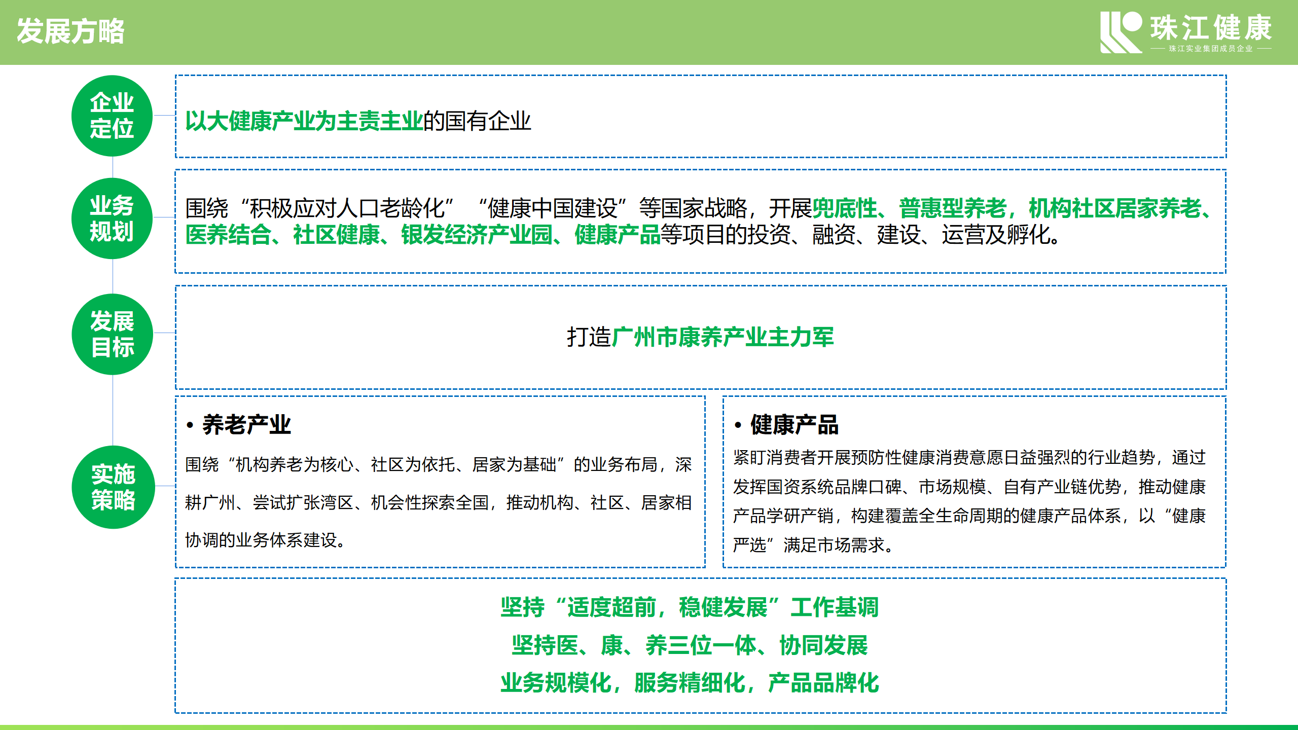Click the green text 银发经济产业园

coord(477,235)
